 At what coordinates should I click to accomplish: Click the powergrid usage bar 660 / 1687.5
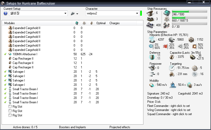tap(189, 17)
